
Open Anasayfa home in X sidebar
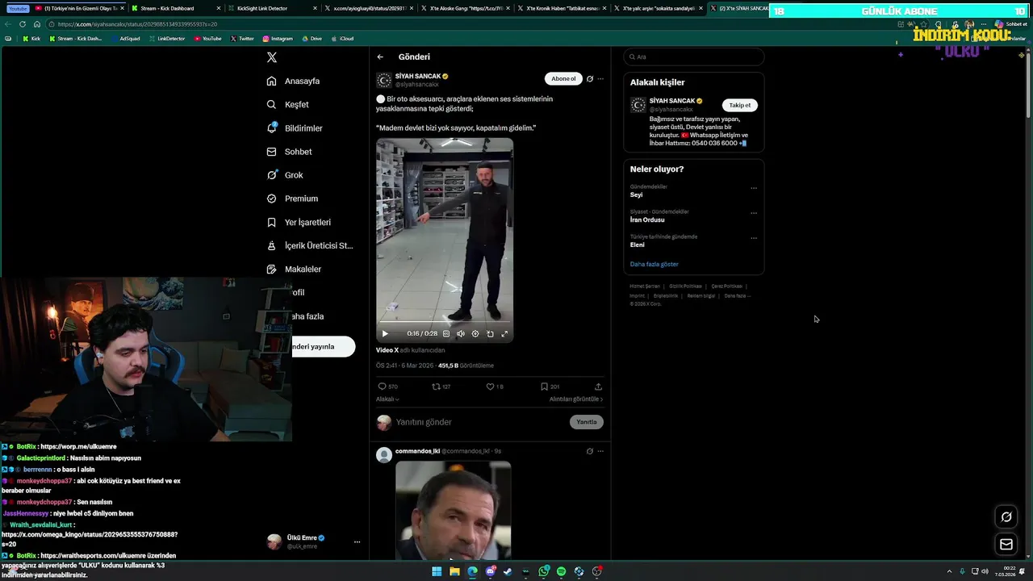(x=294, y=81)
